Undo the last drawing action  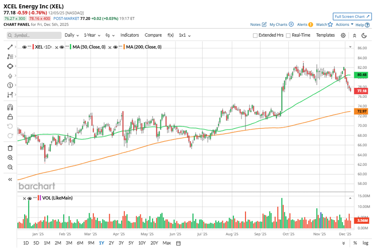[10, 126]
